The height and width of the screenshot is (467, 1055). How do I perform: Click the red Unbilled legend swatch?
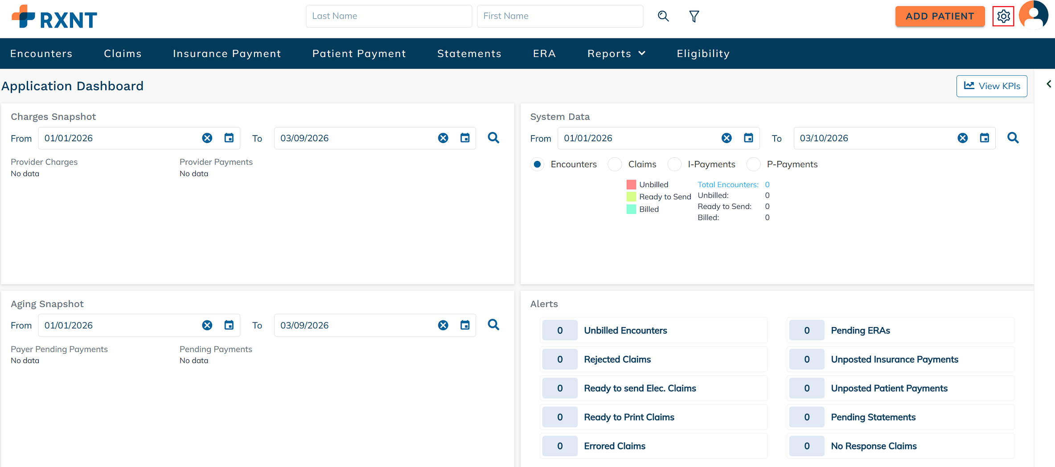point(631,184)
